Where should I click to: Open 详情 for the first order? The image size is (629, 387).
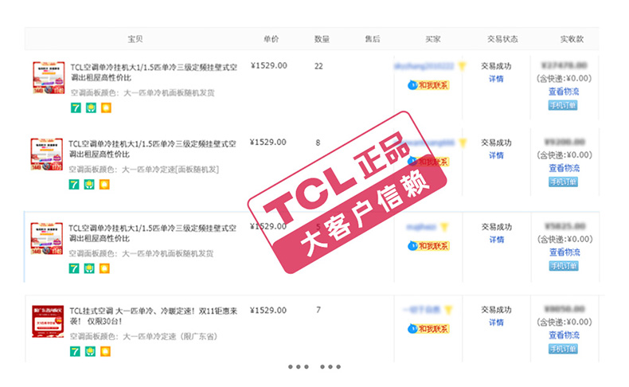pos(496,79)
